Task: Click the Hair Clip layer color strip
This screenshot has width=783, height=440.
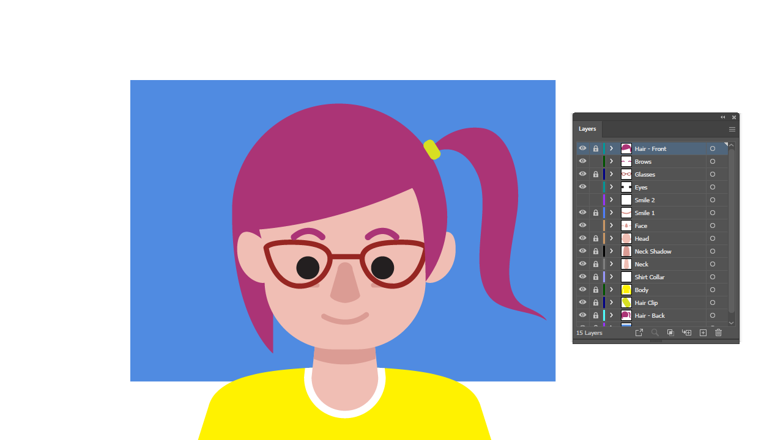Action: point(604,302)
